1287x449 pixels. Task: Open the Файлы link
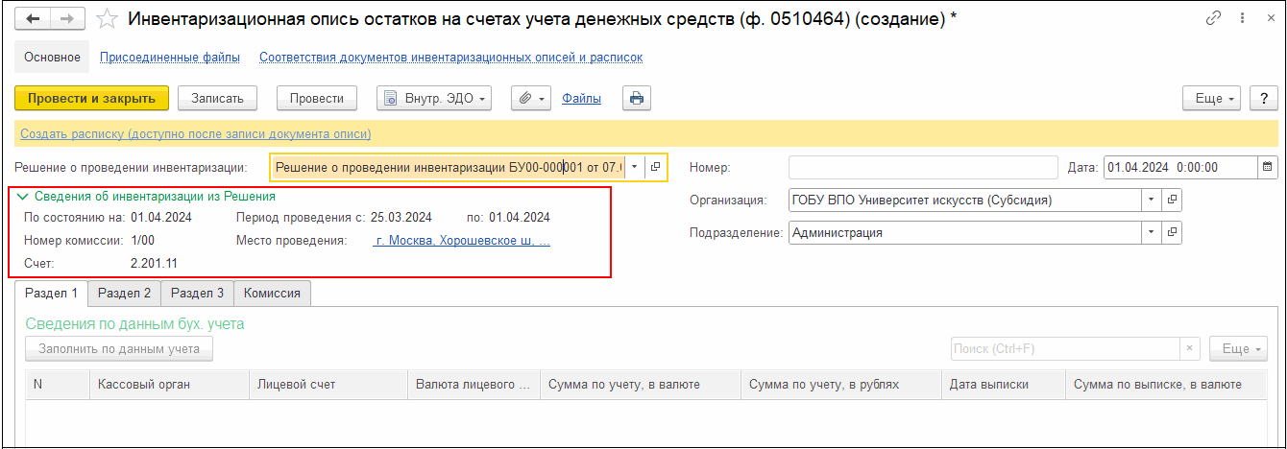(x=582, y=98)
